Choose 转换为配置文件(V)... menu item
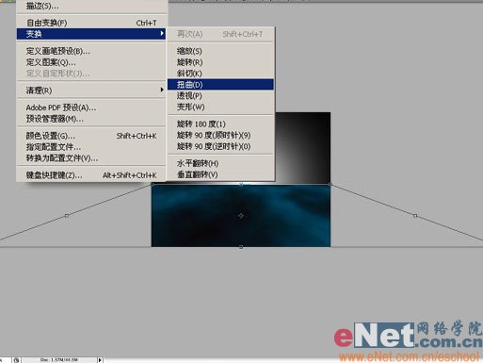 91,158
